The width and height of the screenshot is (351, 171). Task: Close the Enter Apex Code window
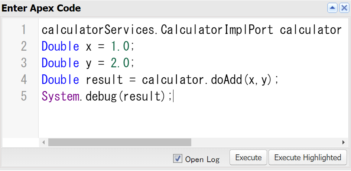(344, 8)
